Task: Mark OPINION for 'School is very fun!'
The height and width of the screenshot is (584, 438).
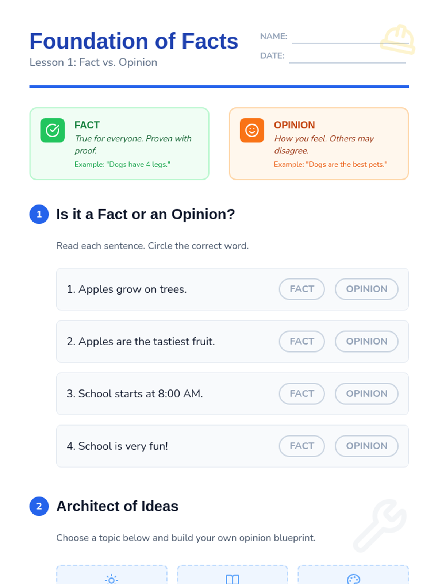Action: pos(366,446)
